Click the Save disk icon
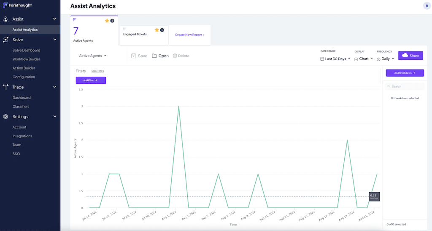Screen dimensions: 432x231 coord(134,56)
